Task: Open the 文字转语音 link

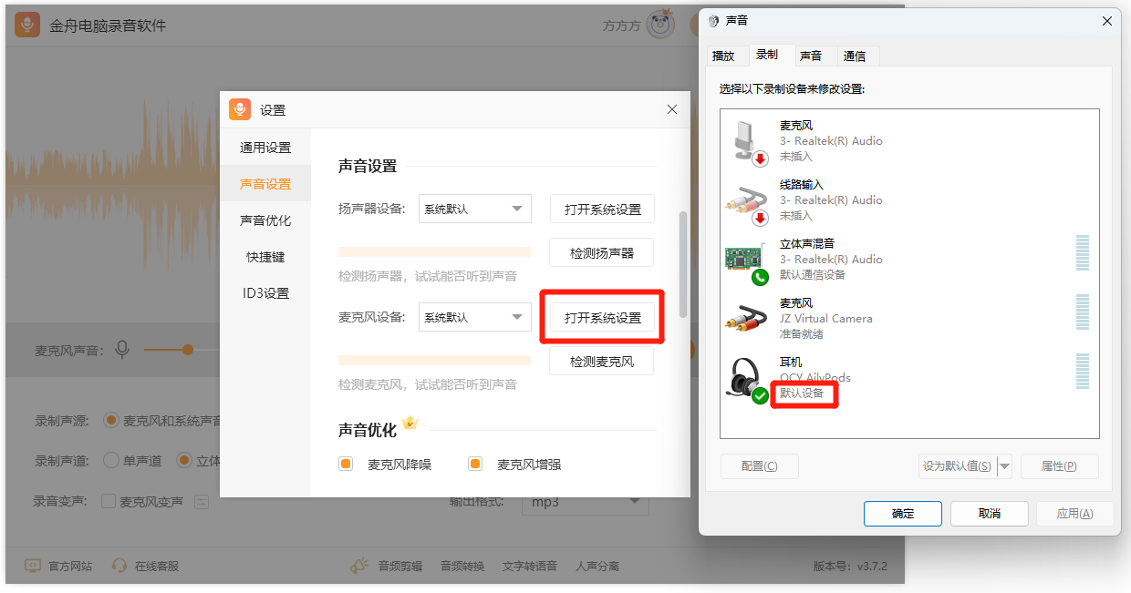Action: 530,566
